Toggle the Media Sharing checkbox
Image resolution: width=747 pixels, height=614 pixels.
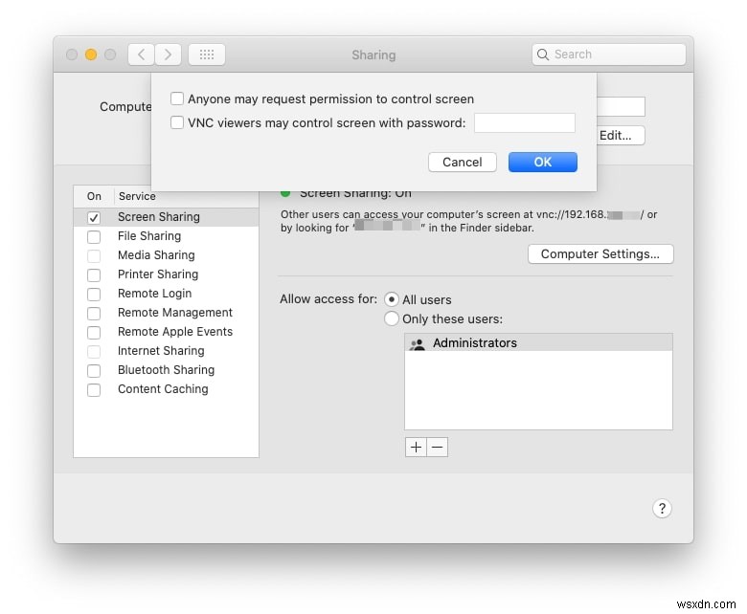point(94,256)
